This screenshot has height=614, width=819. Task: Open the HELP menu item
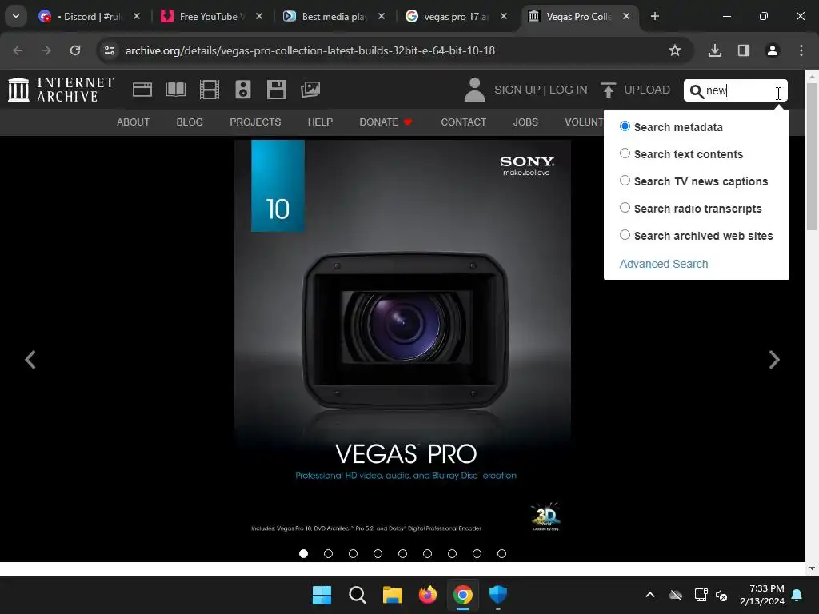pos(320,122)
